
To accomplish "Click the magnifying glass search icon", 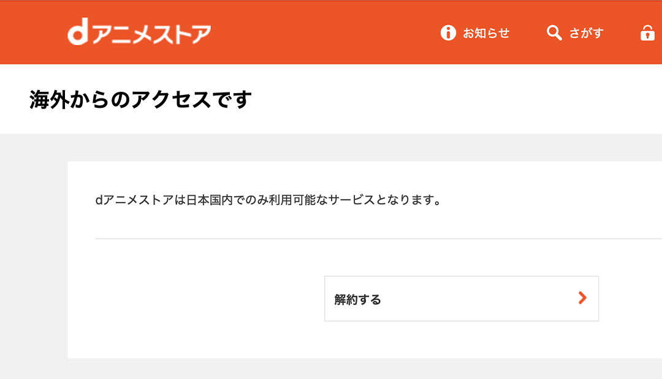I will [x=554, y=33].
